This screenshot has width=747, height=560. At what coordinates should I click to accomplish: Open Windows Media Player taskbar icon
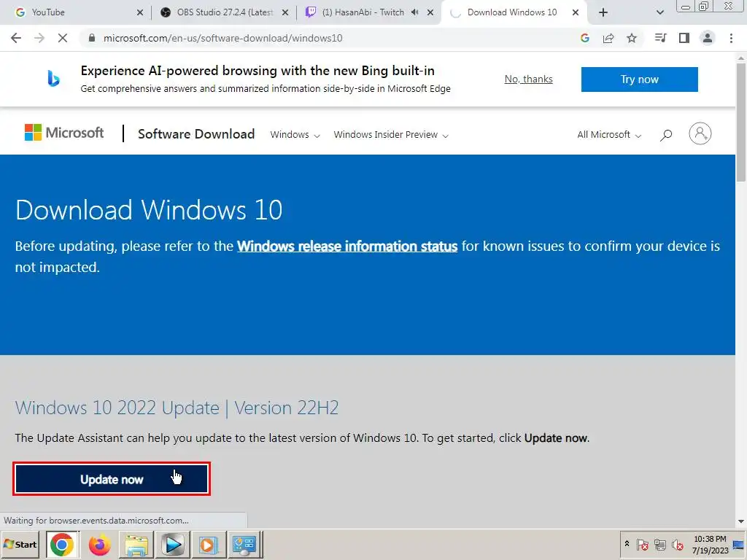tap(172, 544)
